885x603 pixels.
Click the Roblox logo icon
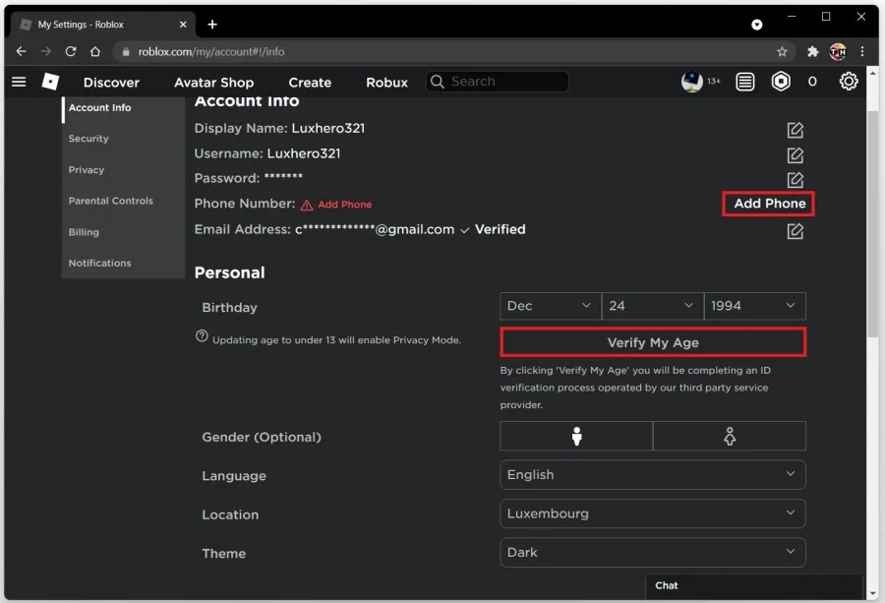pyautogui.click(x=50, y=82)
